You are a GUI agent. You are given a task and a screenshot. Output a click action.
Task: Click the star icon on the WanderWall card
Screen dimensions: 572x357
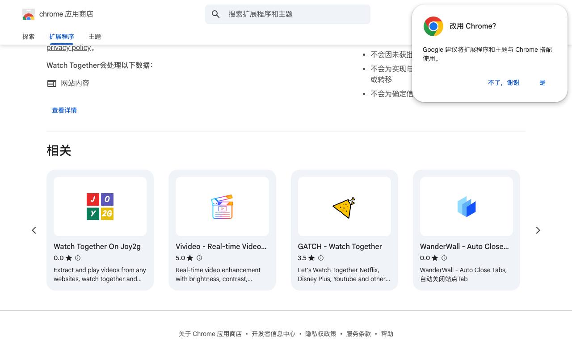click(435, 258)
